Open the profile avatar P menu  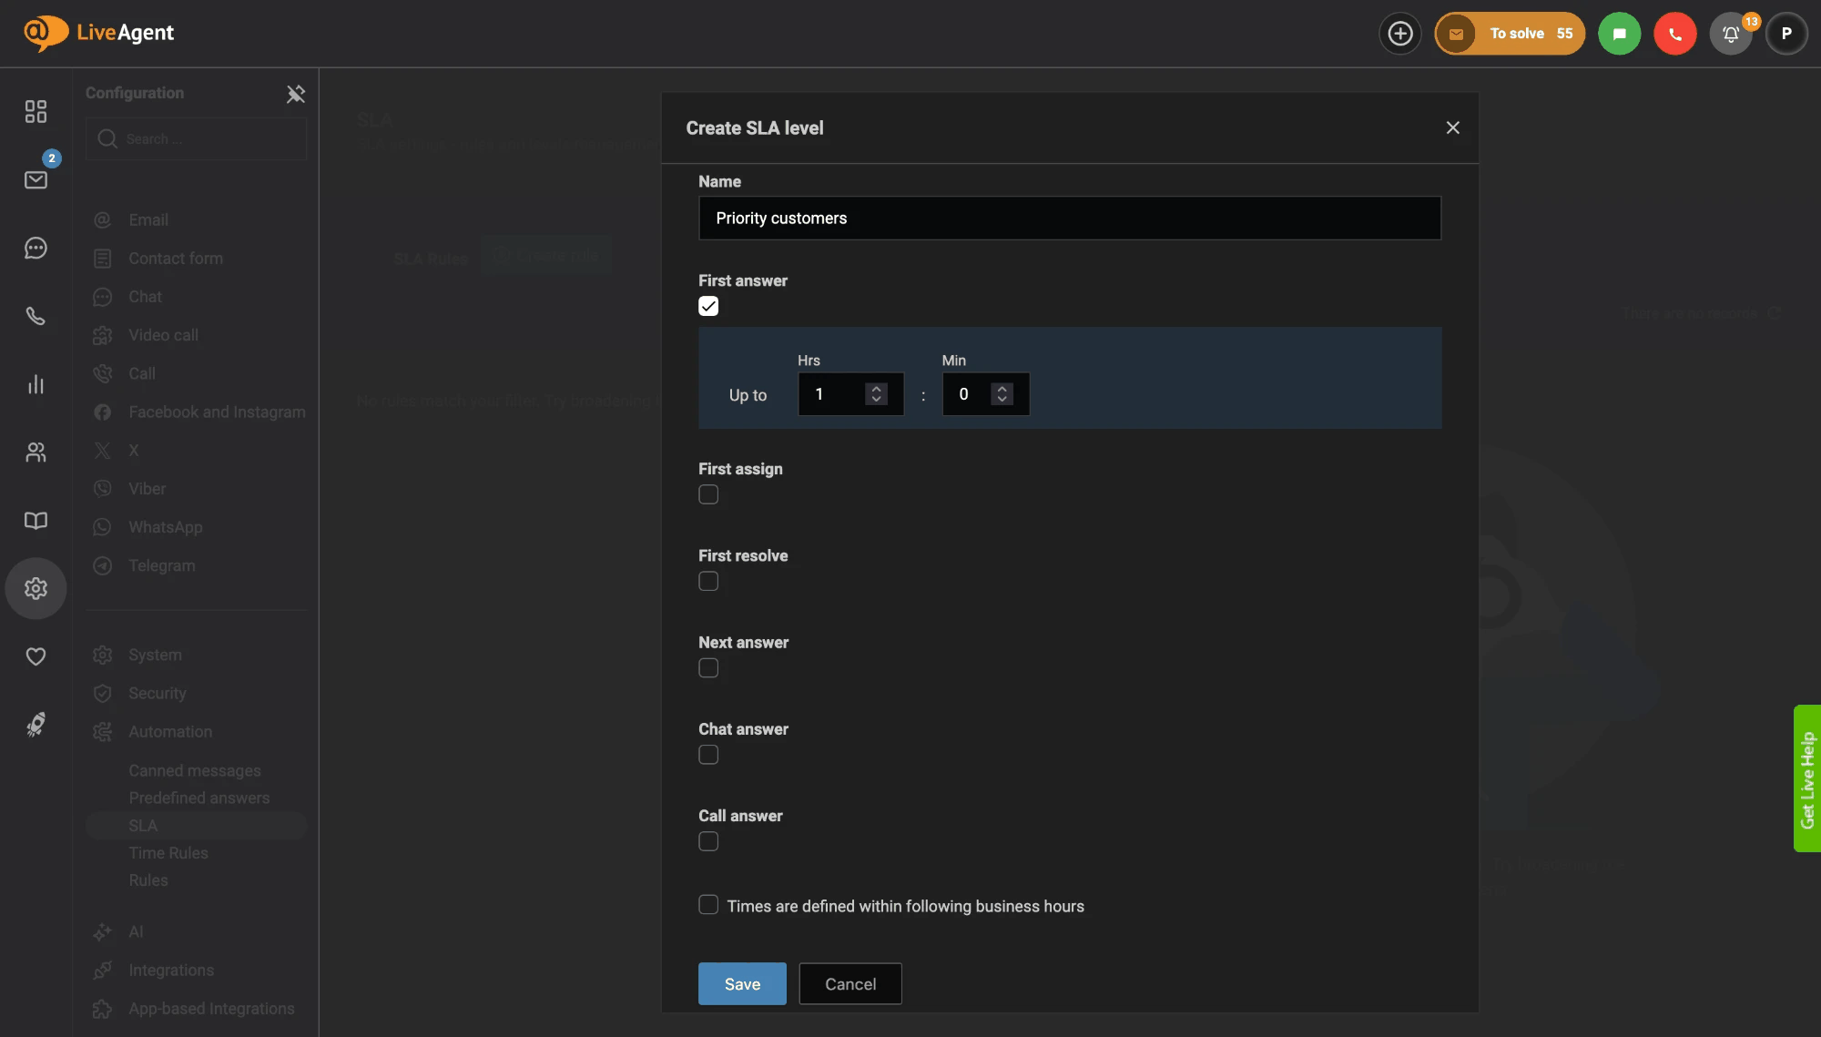point(1786,34)
